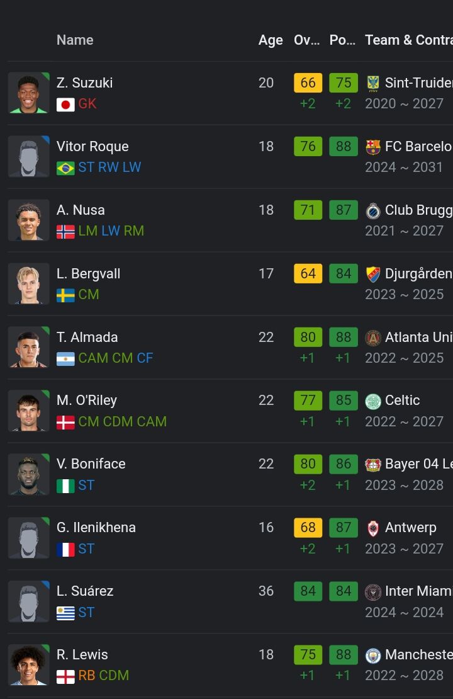Viewport: 453px width, 699px height.
Task: Click the Antwerp club badge icon
Action: (x=373, y=528)
